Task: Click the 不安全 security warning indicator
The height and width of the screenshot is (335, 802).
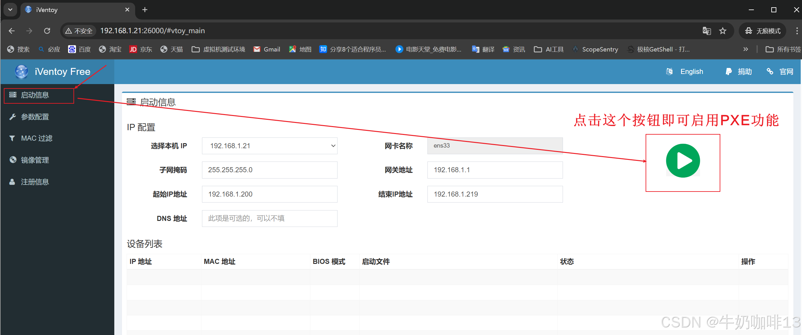Action: pos(79,31)
